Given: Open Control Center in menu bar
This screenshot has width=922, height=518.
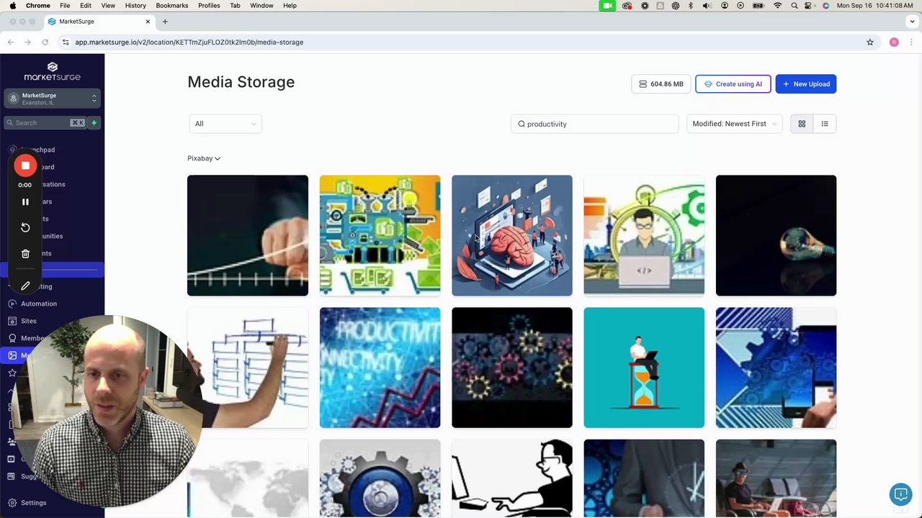Looking at the screenshot, I should (810, 6).
